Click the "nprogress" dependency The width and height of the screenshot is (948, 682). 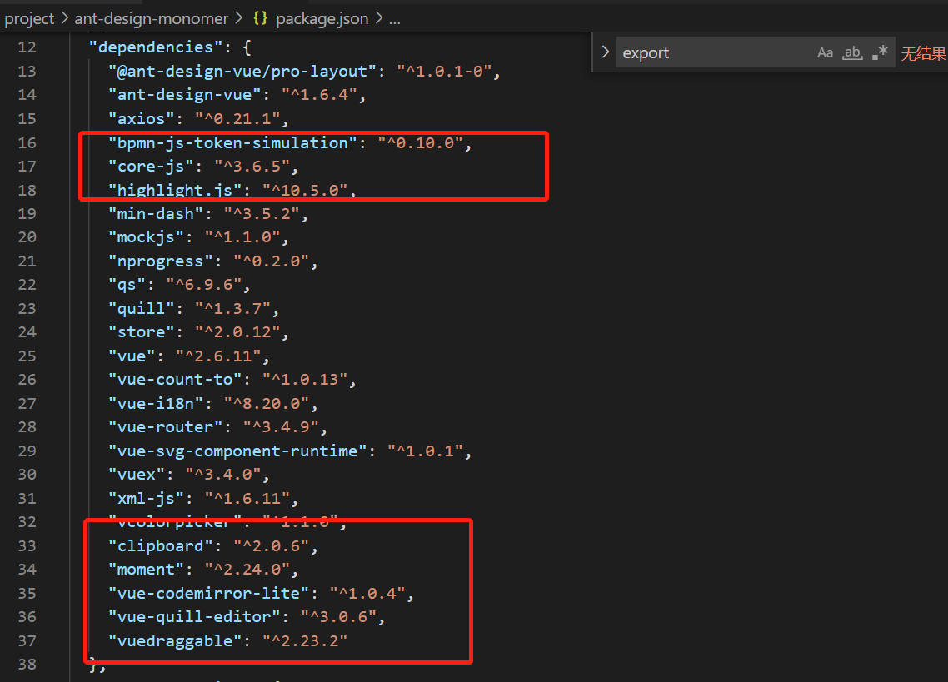161,261
